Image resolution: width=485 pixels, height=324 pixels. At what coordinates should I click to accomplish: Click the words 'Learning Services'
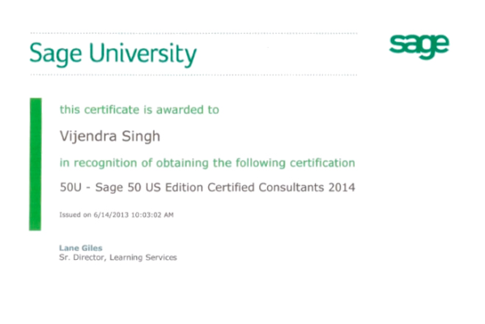coord(143,258)
